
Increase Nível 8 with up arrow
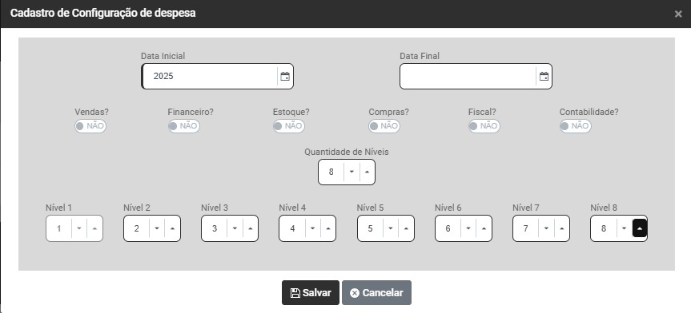tap(640, 228)
